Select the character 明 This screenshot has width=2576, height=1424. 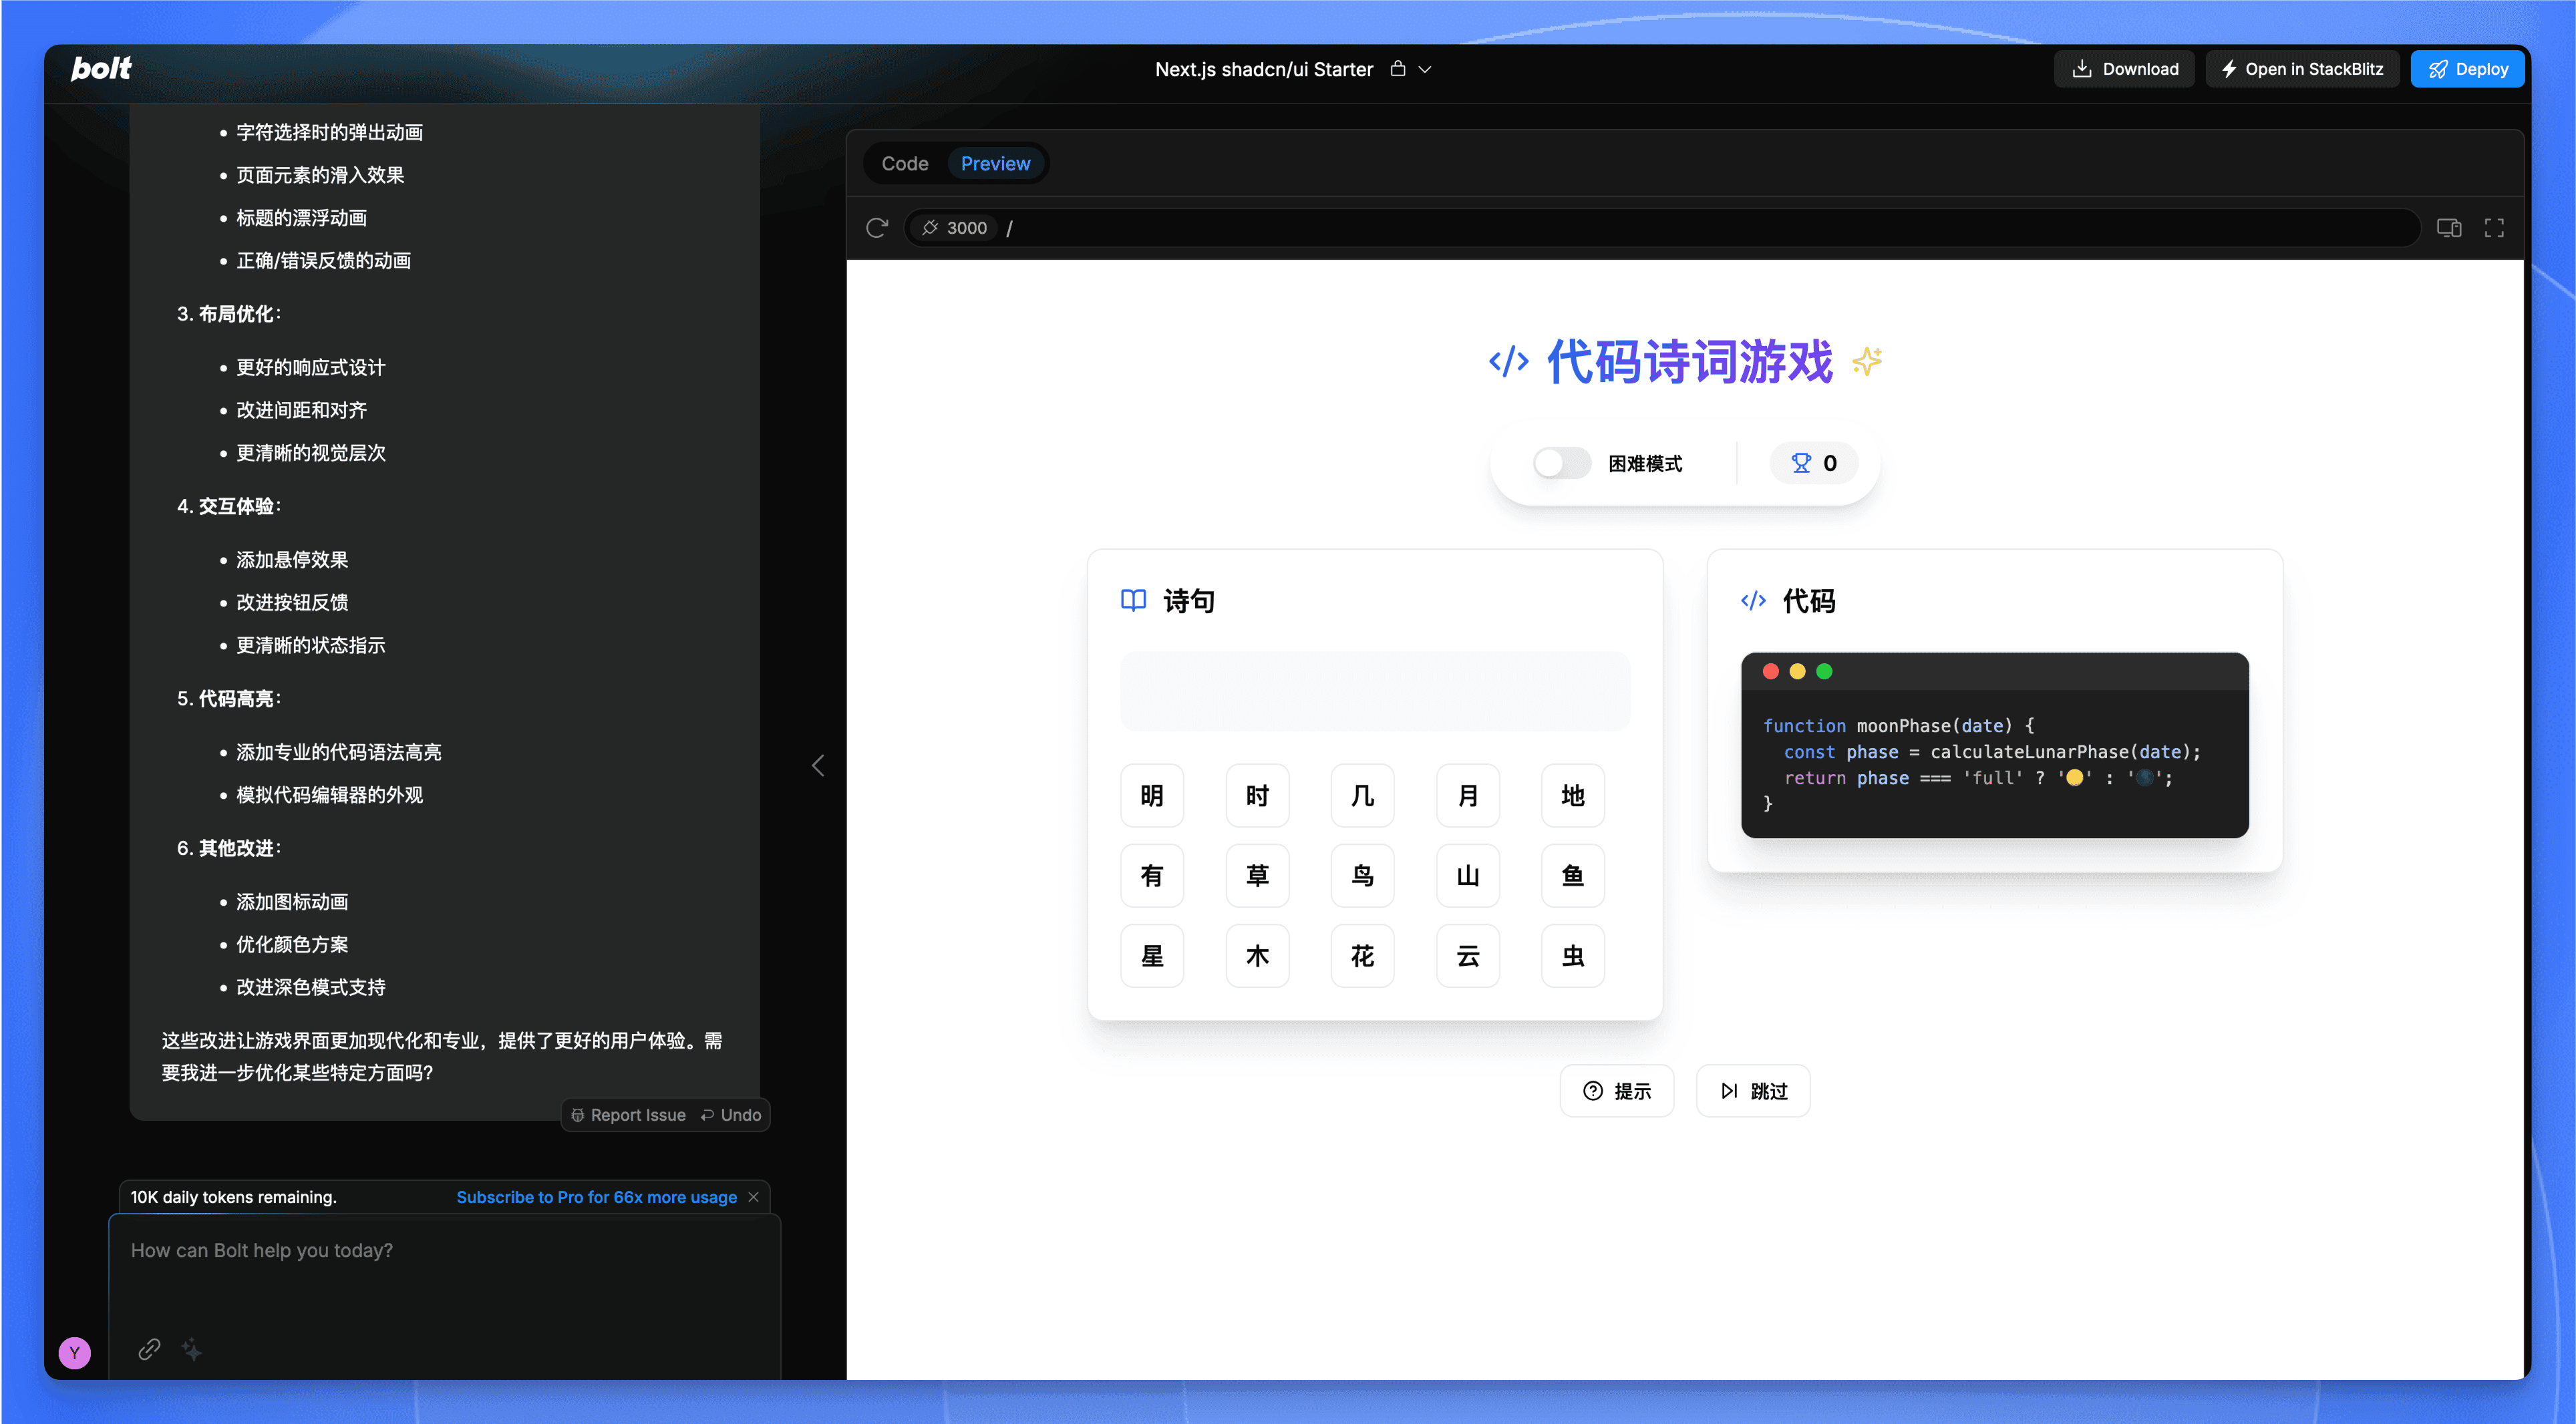[x=1152, y=795]
